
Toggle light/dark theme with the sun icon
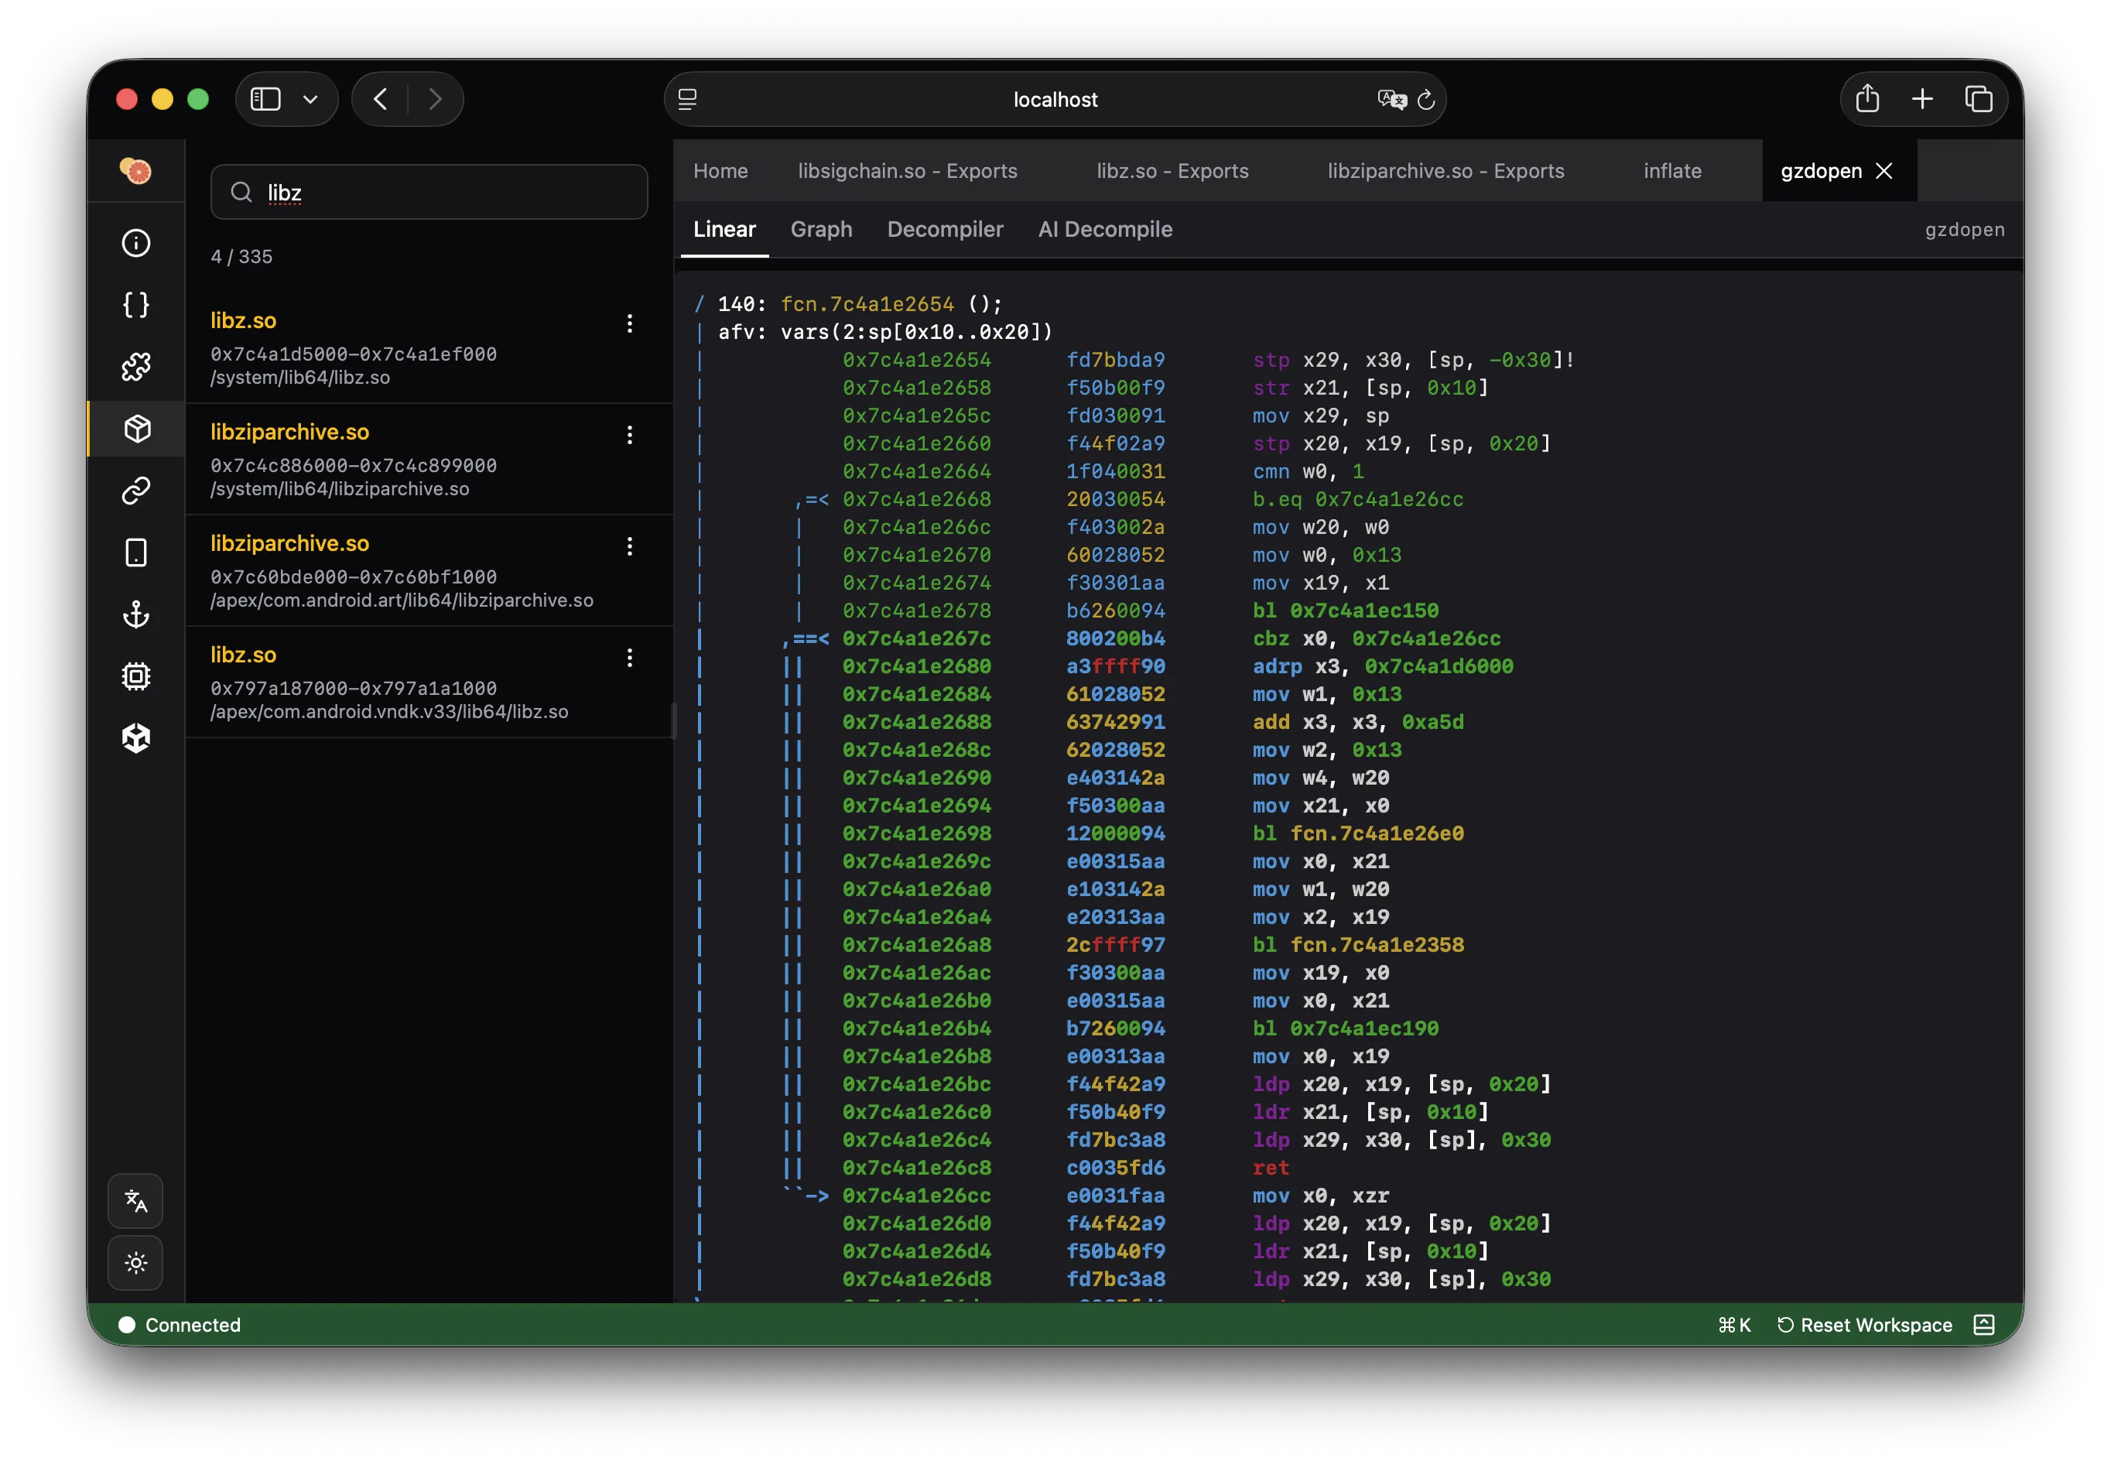tap(135, 1264)
